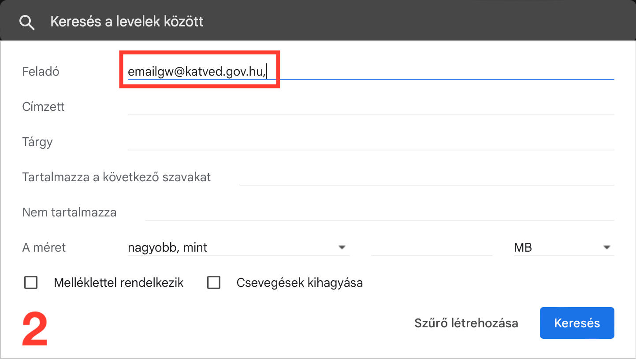Expand the MB size unit dropdown
The image size is (636, 359).
[563, 247]
